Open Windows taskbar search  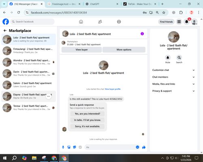pos(14,158)
